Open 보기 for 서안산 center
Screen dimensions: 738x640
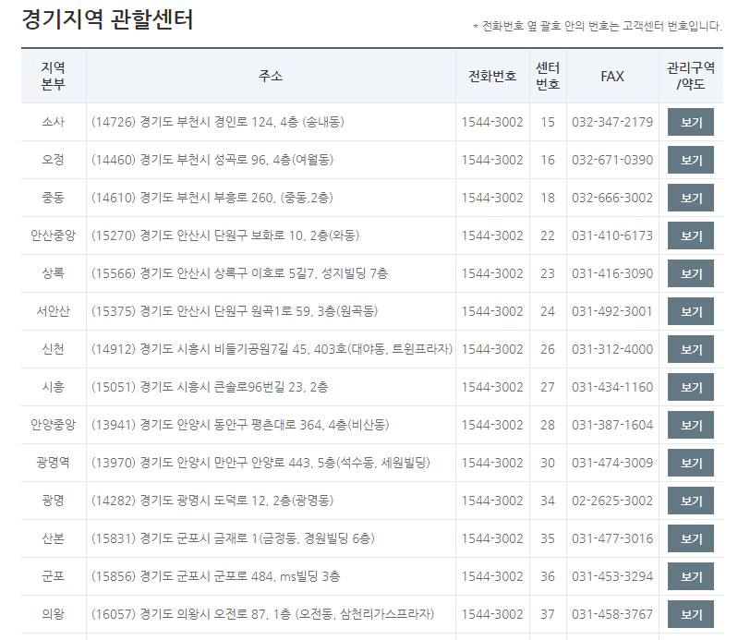tap(691, 311)
